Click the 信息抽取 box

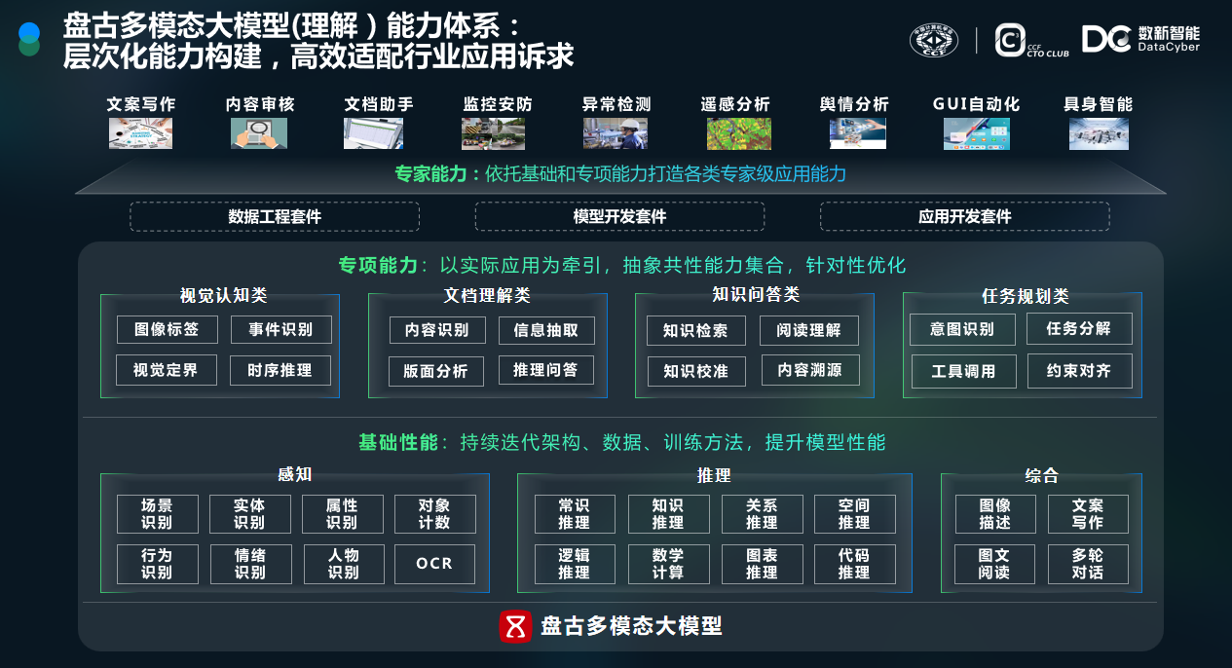[546, 330]
